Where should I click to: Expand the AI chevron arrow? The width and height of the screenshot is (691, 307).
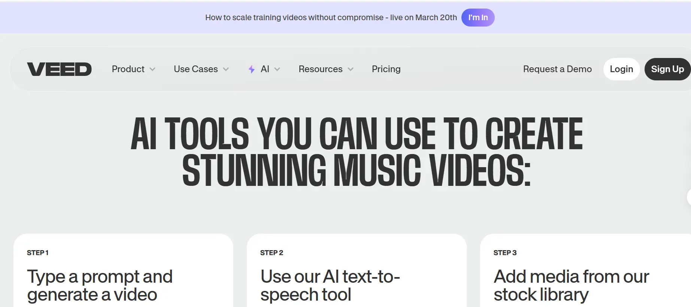click(x=277, y=69)
